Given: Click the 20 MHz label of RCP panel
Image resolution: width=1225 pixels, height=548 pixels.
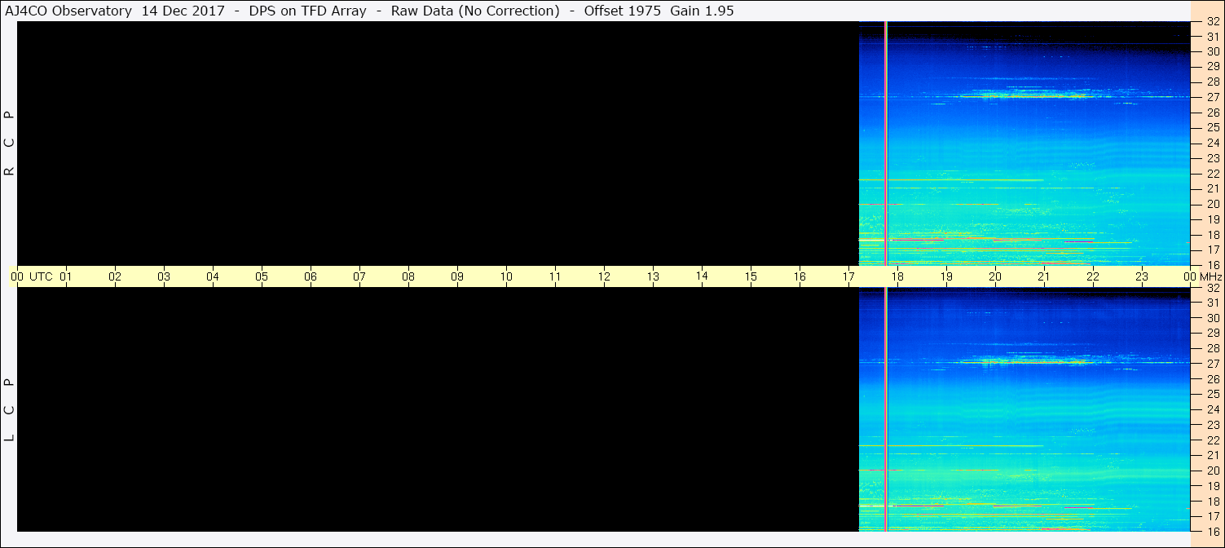Looking at the screenshot, I should (x=1214, y=204).
